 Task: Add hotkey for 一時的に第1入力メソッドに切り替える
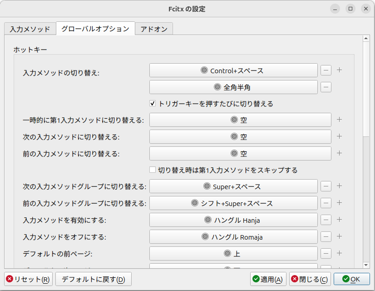[x=339, y=120]
